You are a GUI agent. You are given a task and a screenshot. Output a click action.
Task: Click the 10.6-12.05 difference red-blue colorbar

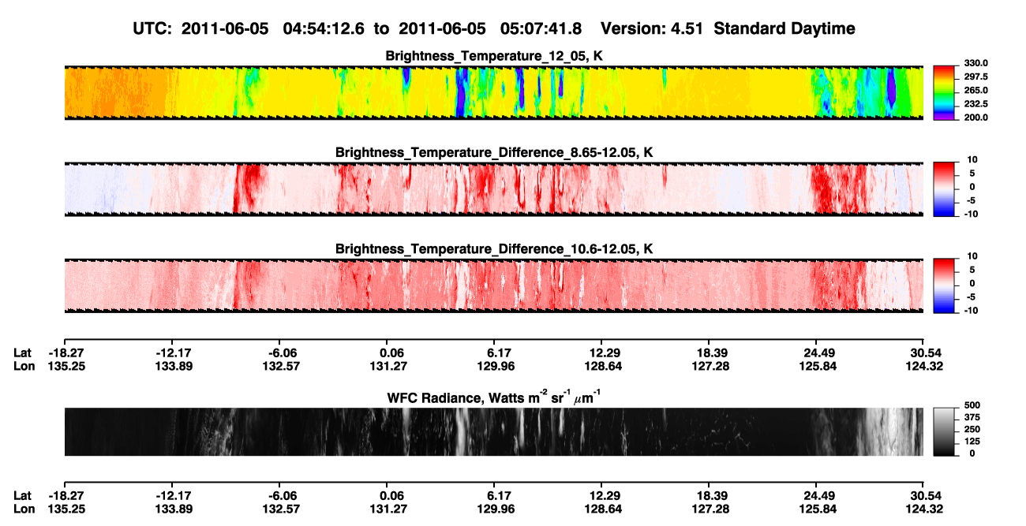pos(944,285)
